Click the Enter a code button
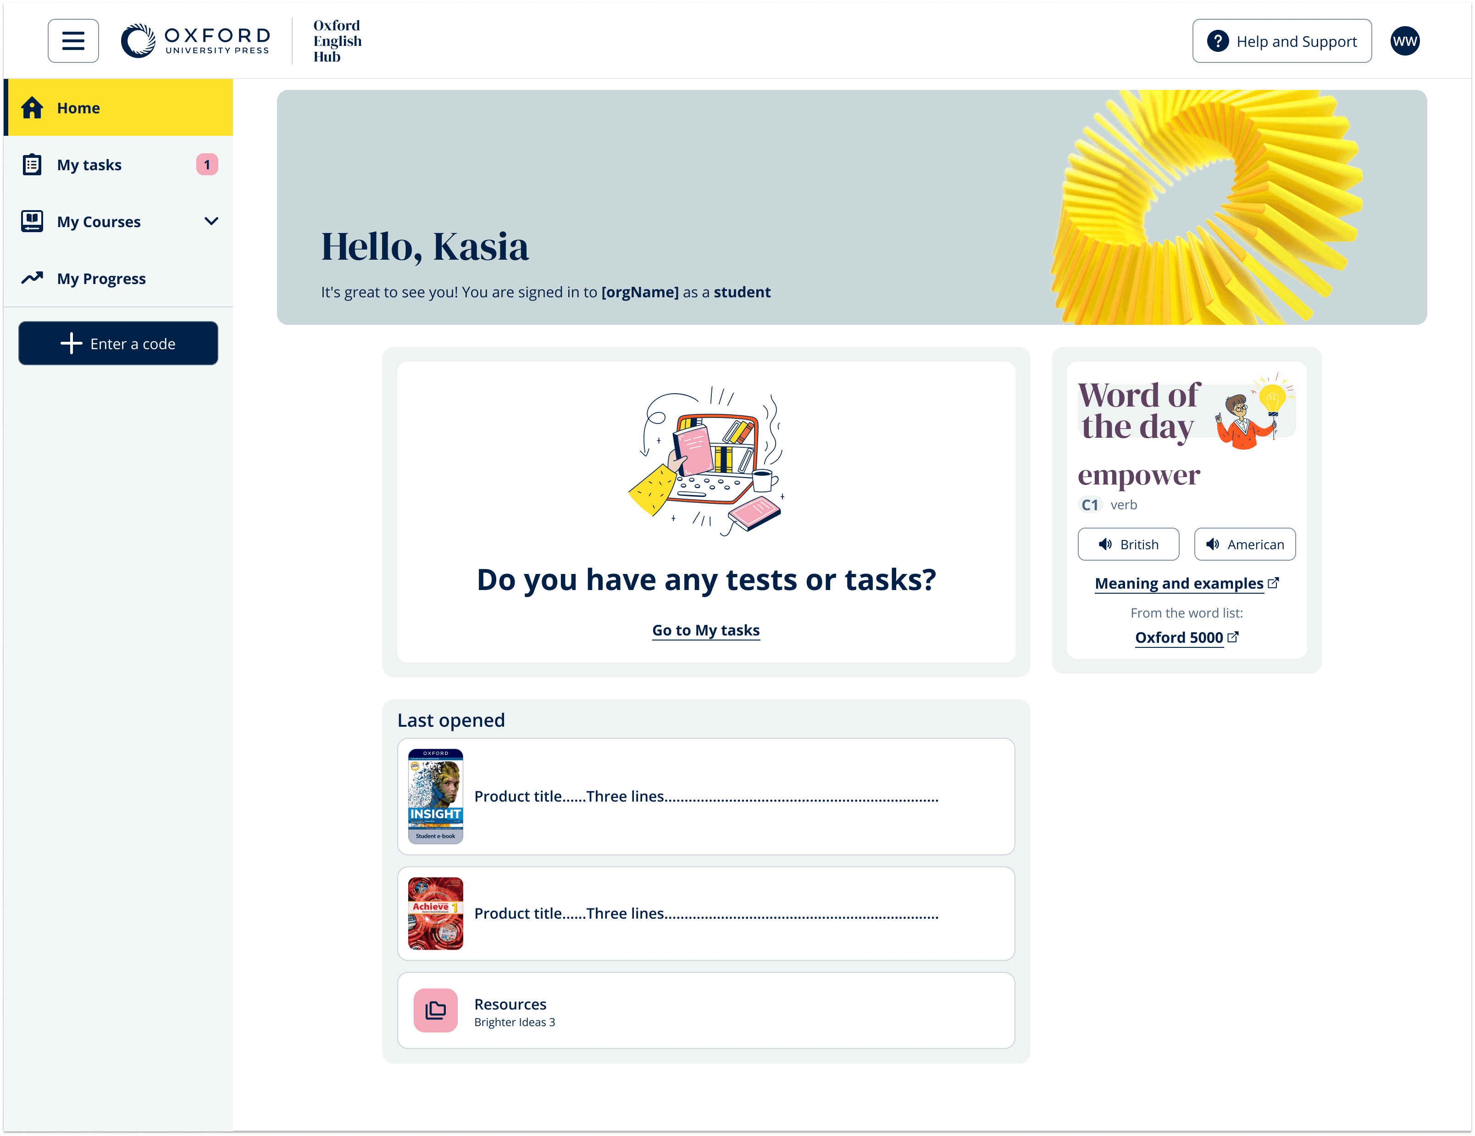 [x=118, y=343]
